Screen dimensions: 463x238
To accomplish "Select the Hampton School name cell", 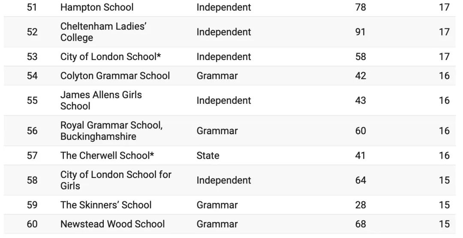I will click(x=97, y=7).
